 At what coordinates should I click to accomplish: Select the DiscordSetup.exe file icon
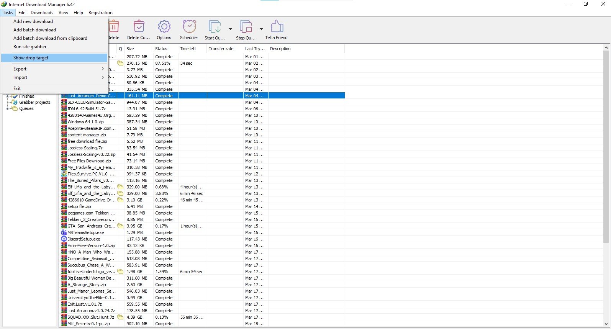pos(64,239)
